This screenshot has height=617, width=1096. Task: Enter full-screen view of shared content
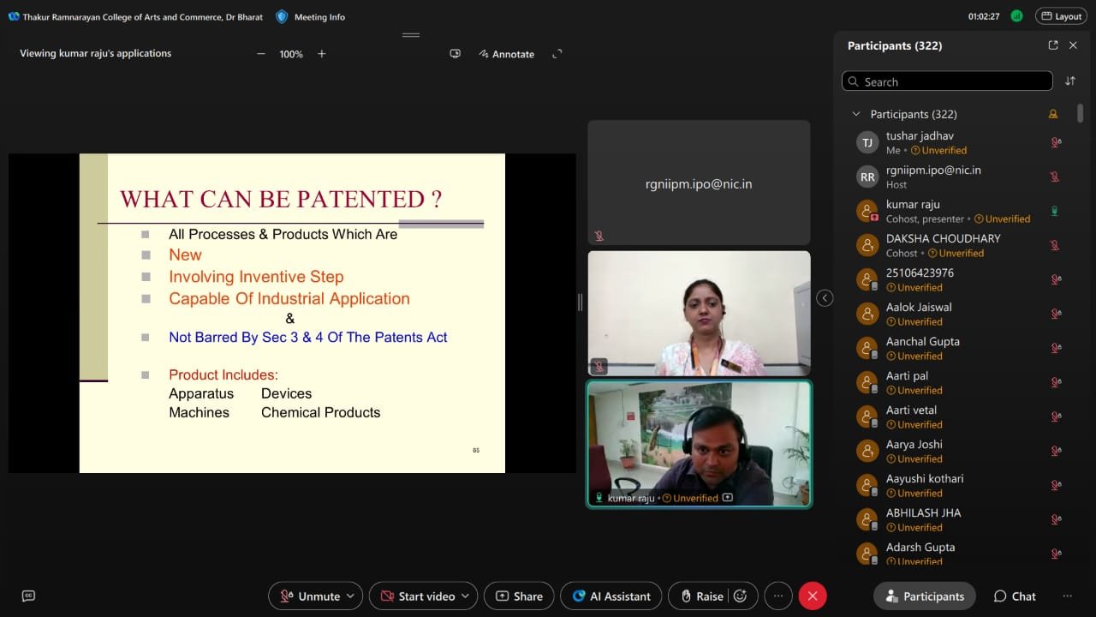557,54
